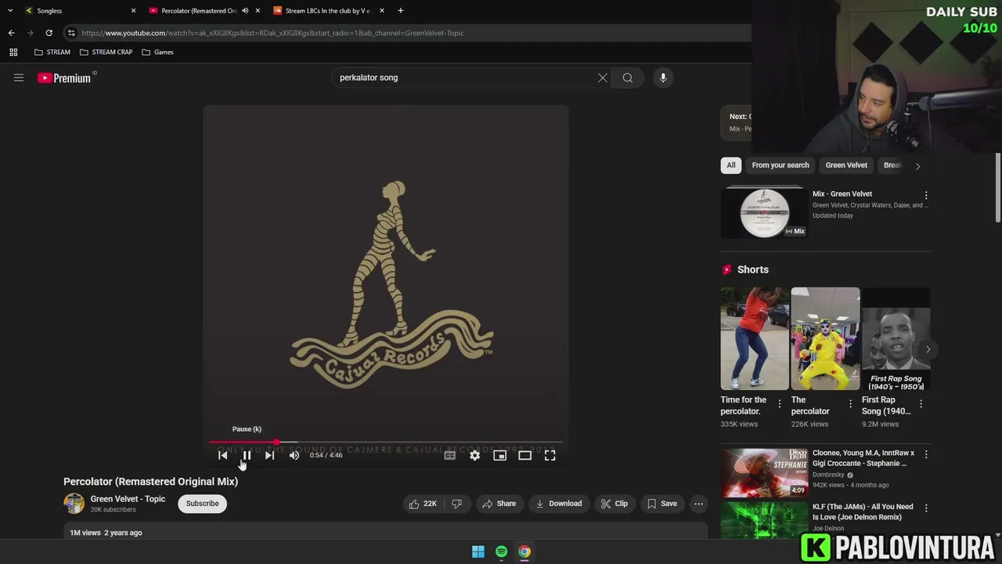Download the Percolator video
Image resolution: width=1002 pixels, height=564 pixels.
(x=559, y=504)
